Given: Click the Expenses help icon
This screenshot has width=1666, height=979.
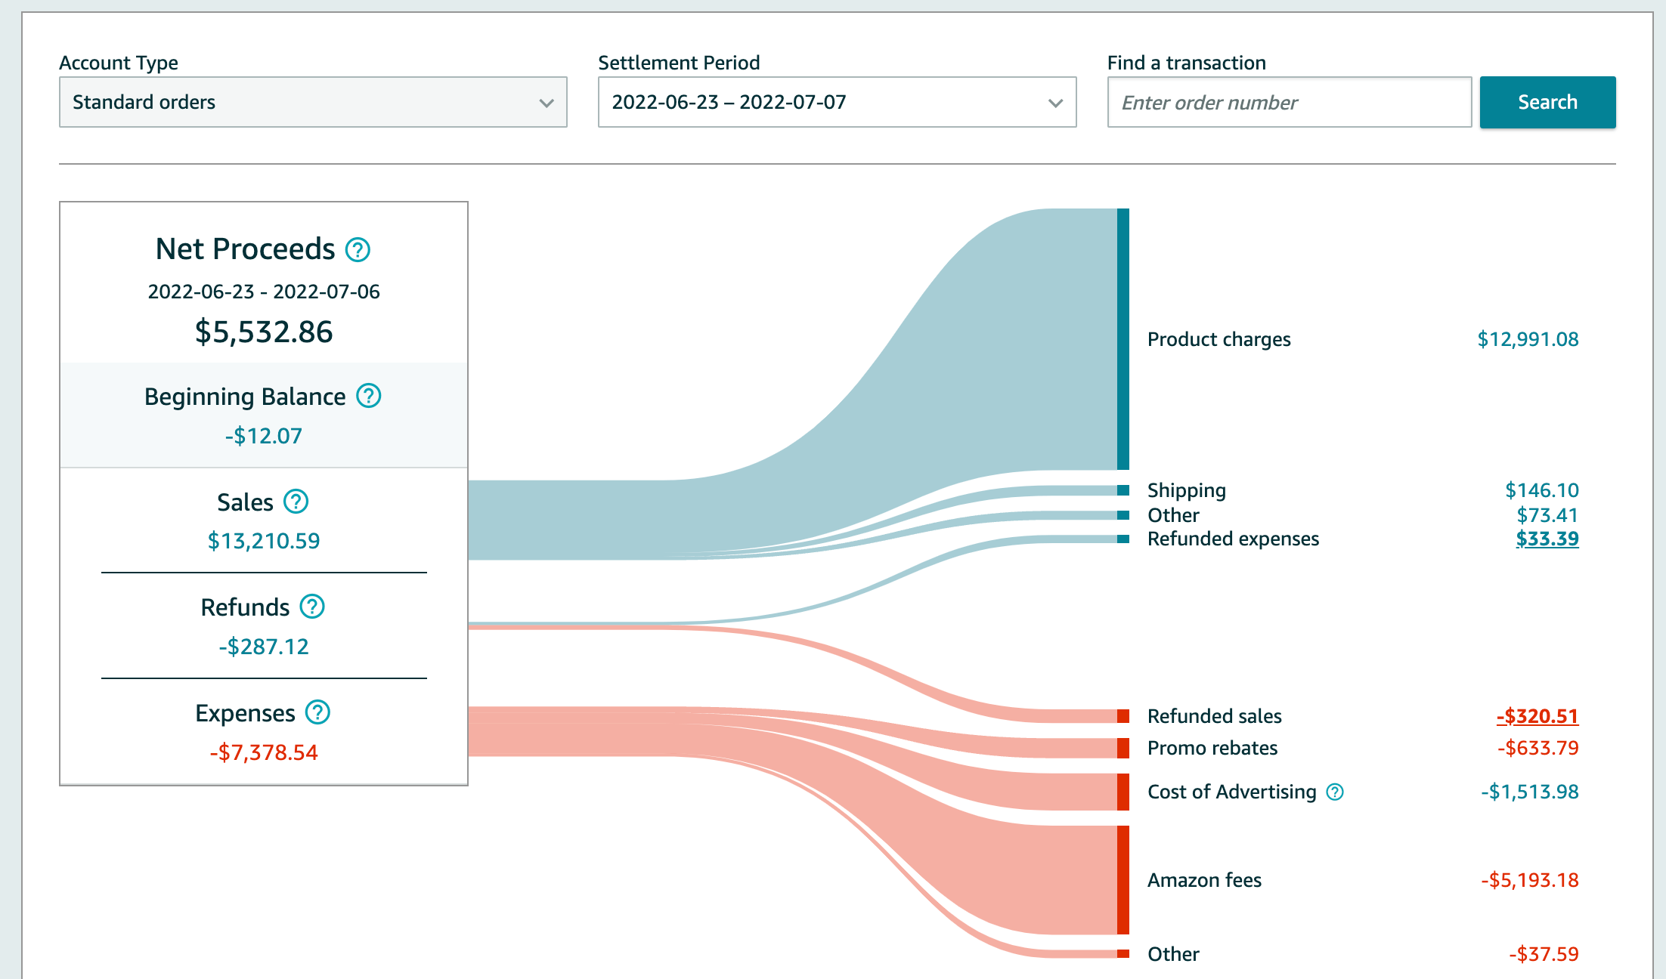Looking at the screenshot, I should click(318, 712).
